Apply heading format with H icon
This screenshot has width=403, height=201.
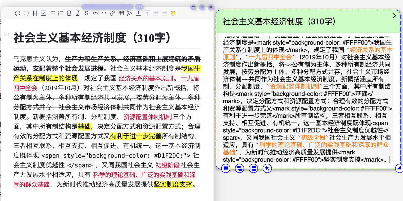pyautogui.click(x=35, y=13)
